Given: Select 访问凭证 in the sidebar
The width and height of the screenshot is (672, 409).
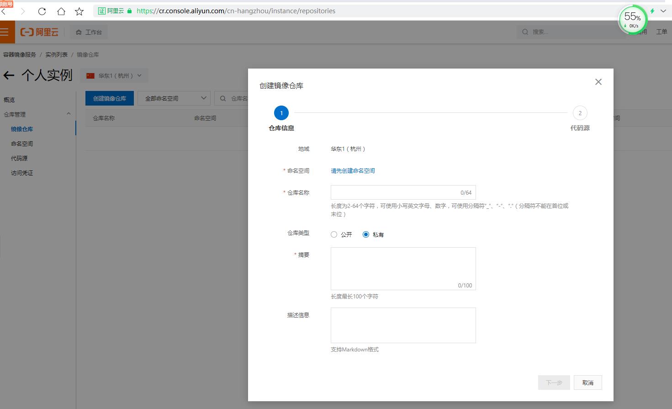Looking at the screenshot, I should pos(22,173).
